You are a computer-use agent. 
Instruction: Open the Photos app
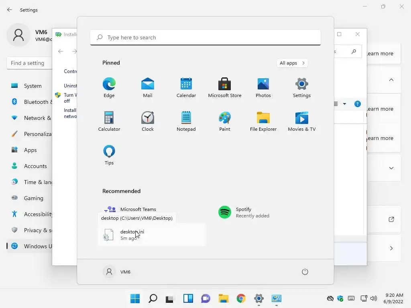pyautogui.click(x=263, y=88)
